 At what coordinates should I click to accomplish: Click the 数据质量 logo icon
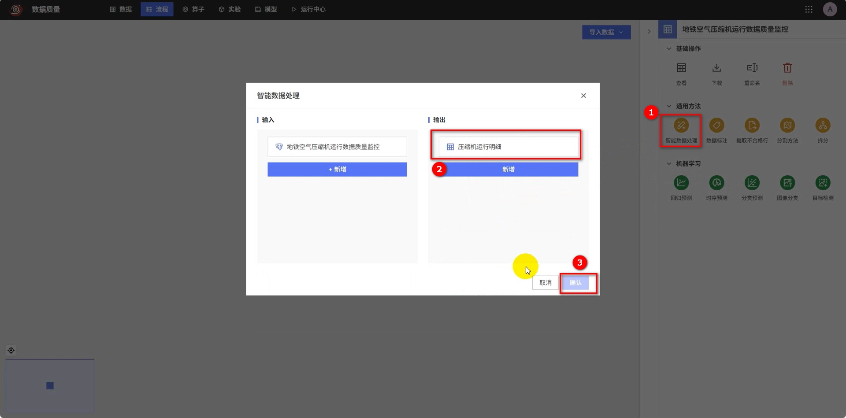(x=16, y=9)
